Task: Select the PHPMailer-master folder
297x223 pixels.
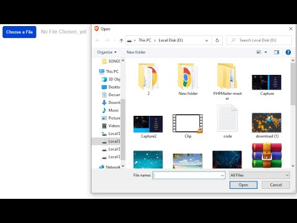Action: pos(227,82)
